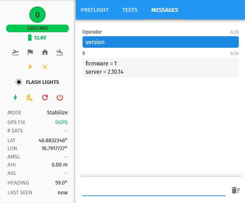Click the green battery icon

30,38
